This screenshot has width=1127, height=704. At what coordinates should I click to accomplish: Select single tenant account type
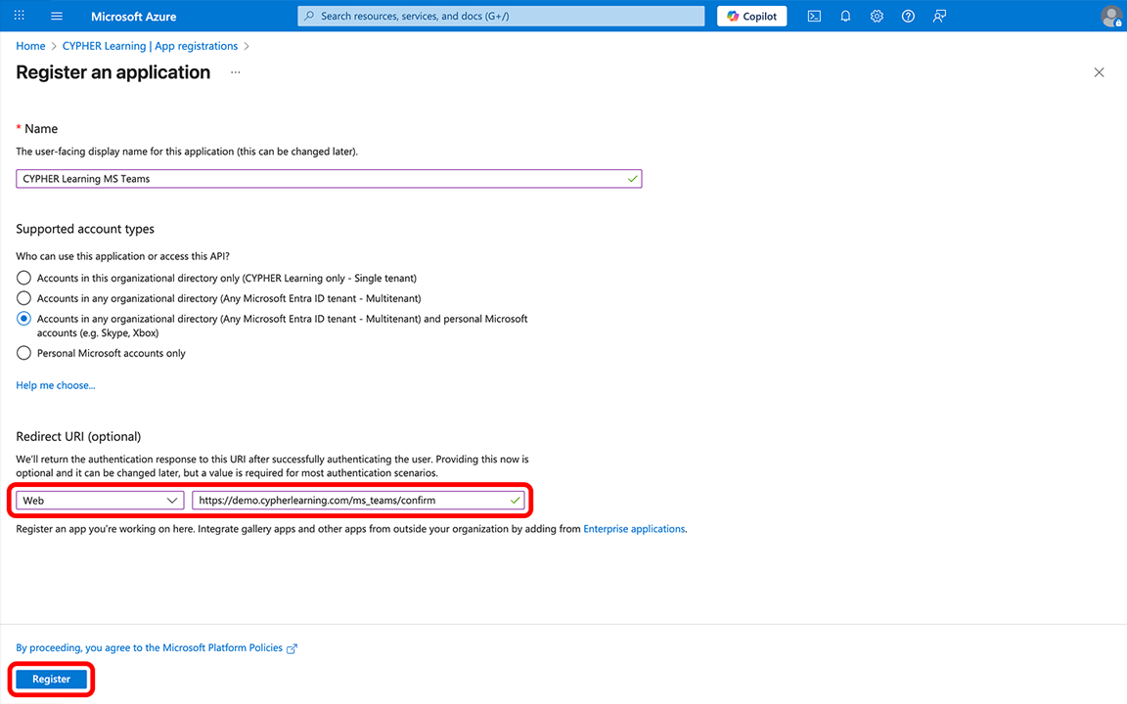click(23, 278)
